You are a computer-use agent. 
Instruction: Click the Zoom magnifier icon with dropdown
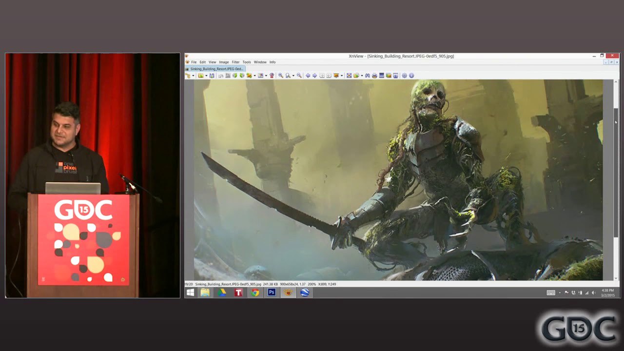point(288,76)
